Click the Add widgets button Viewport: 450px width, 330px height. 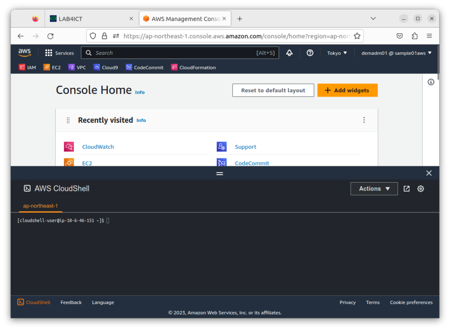point(347,90)
